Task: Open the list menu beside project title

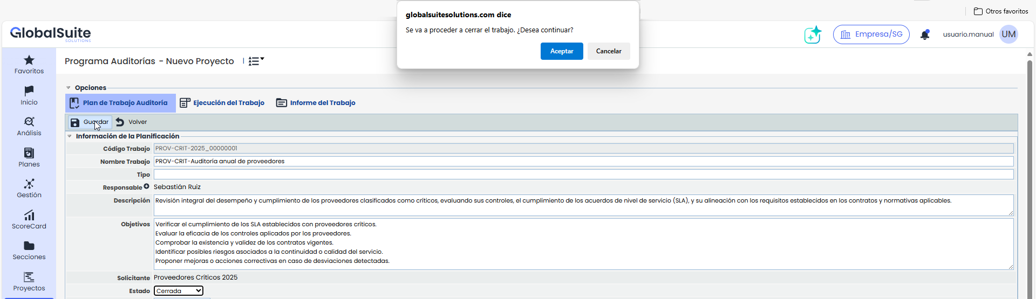Action: coord(256,61)
